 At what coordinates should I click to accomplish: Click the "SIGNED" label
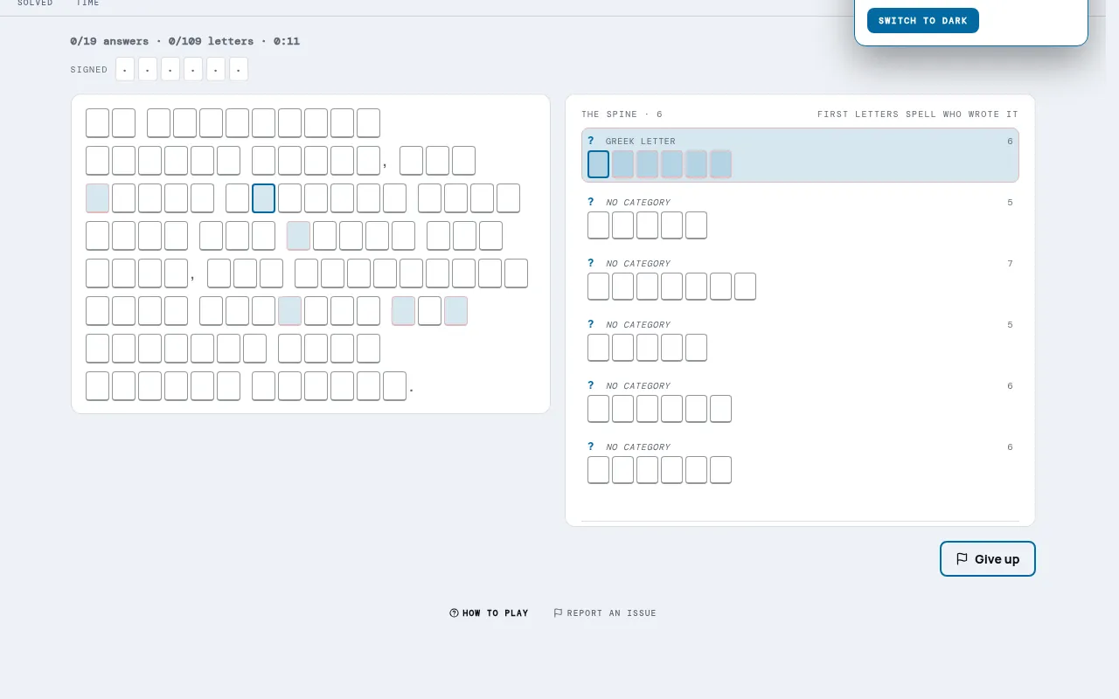tap(89, 70)
